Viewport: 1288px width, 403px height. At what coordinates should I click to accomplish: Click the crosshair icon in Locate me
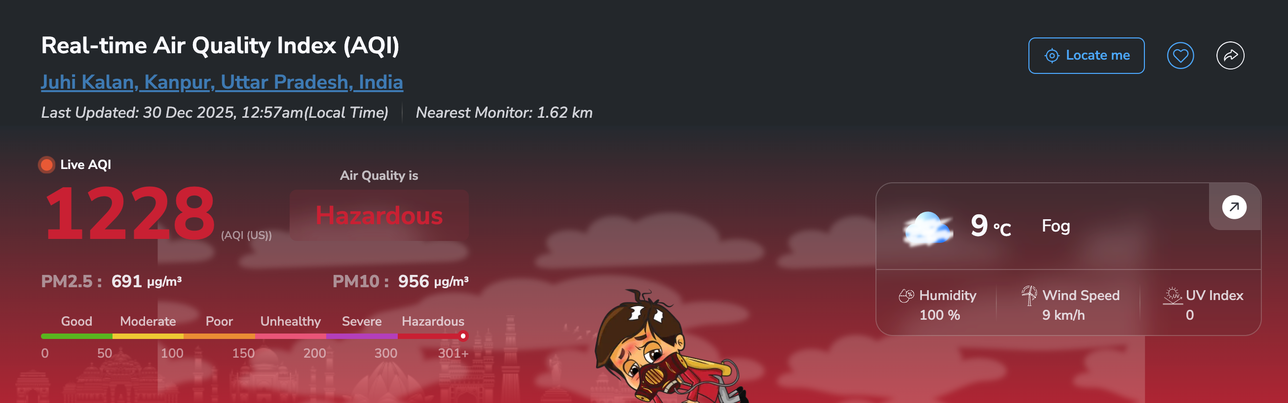click(1052, 56)
